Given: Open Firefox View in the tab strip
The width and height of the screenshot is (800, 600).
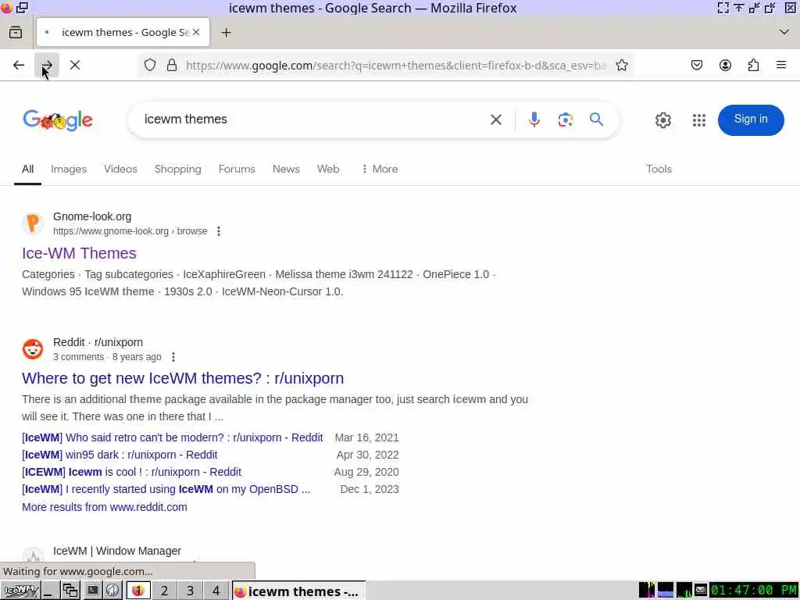Looking at the screenshot, I should click(x=16, y=33).
